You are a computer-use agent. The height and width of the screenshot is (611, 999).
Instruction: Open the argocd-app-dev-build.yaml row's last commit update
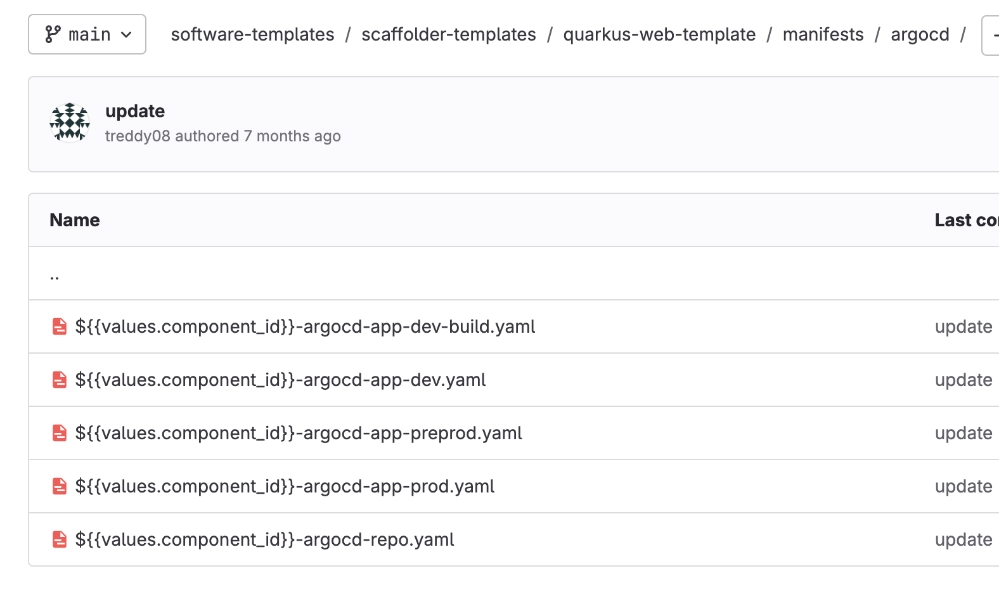pyautogui.click(x=964, y=326)
